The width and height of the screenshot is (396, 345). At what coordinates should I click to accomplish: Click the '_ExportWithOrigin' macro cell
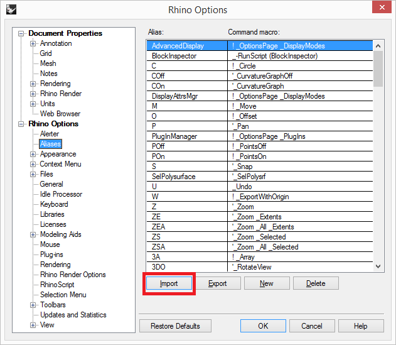click(x=300, y=197)
